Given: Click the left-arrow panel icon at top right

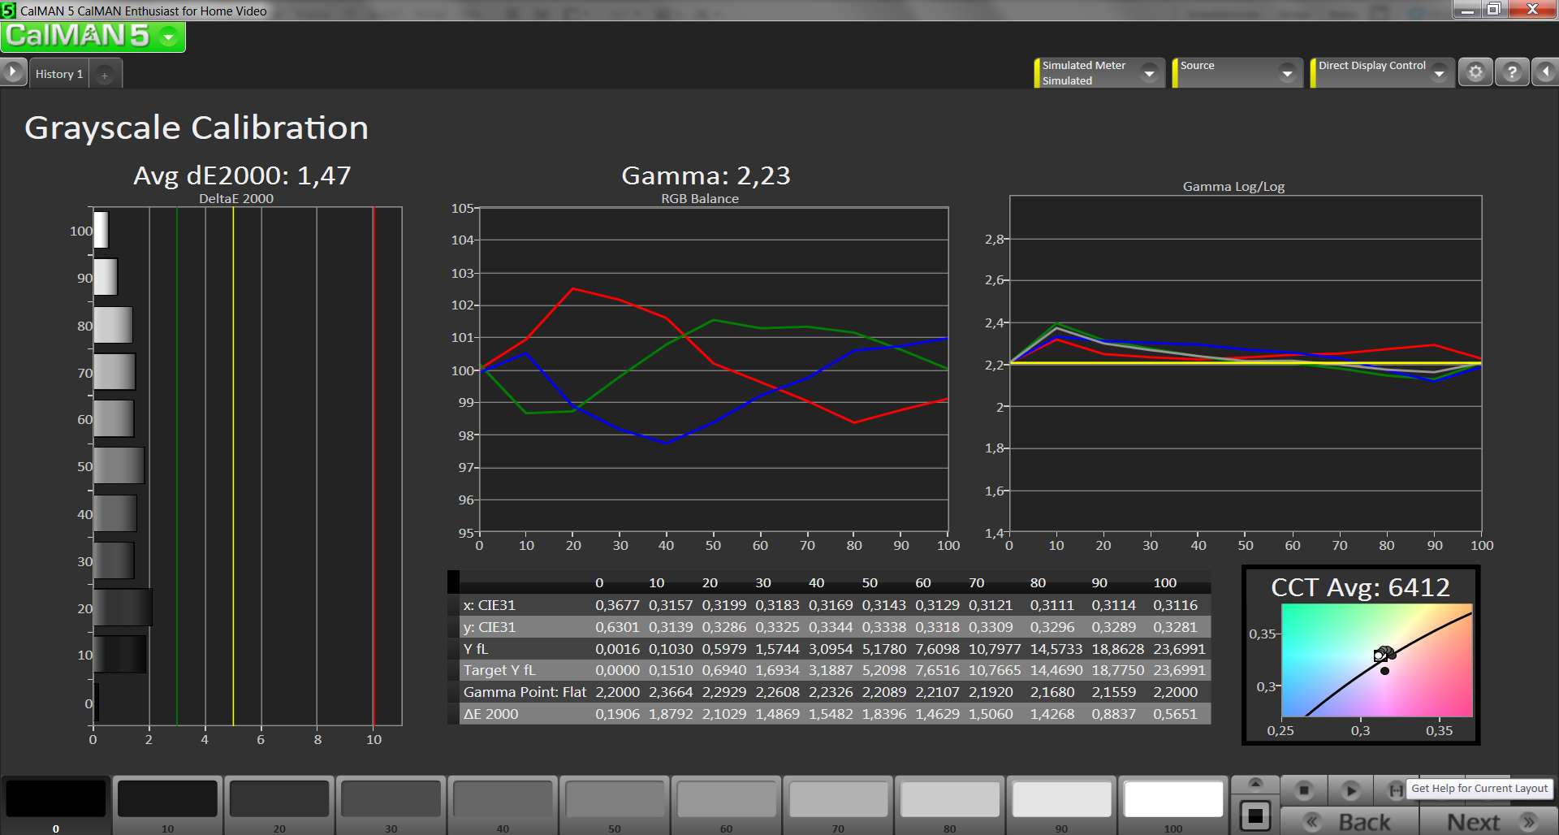Looking at the screenshot, I should pos(1545,72).
